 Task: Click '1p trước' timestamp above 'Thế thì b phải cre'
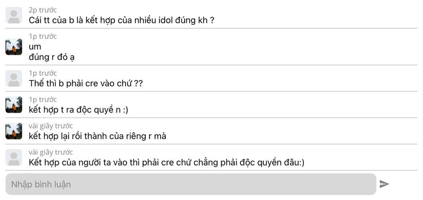tap(43, 73)
